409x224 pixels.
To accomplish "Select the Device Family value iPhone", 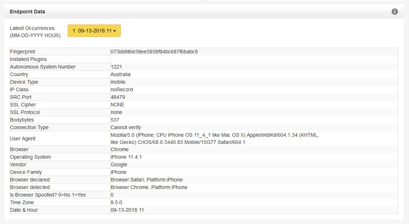I will (x=119, y=172).
